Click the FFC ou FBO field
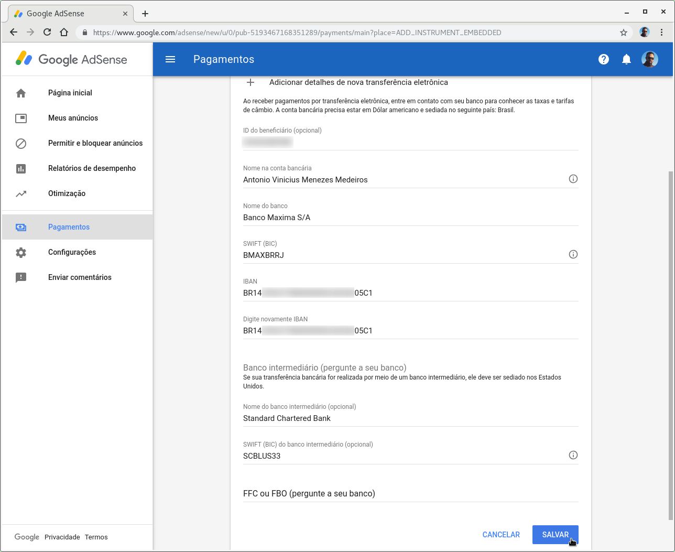Viewport: 675px width, 552px height. pyautogui.click(x=410, y=493)
